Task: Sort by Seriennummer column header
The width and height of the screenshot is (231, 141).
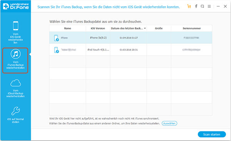Action: tap(192, 28)
